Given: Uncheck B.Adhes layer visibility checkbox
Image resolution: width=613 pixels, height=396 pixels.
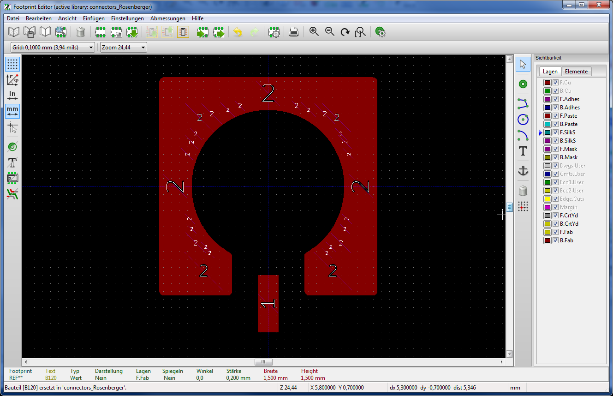Looking at the screenshot, I should (x=556, y=108).
